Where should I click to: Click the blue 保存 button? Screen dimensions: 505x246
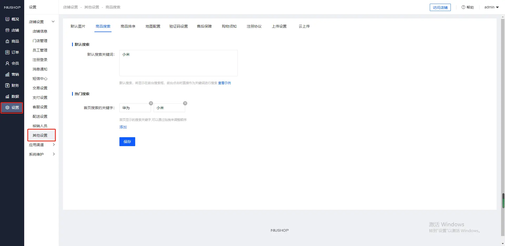coord(127,142)
